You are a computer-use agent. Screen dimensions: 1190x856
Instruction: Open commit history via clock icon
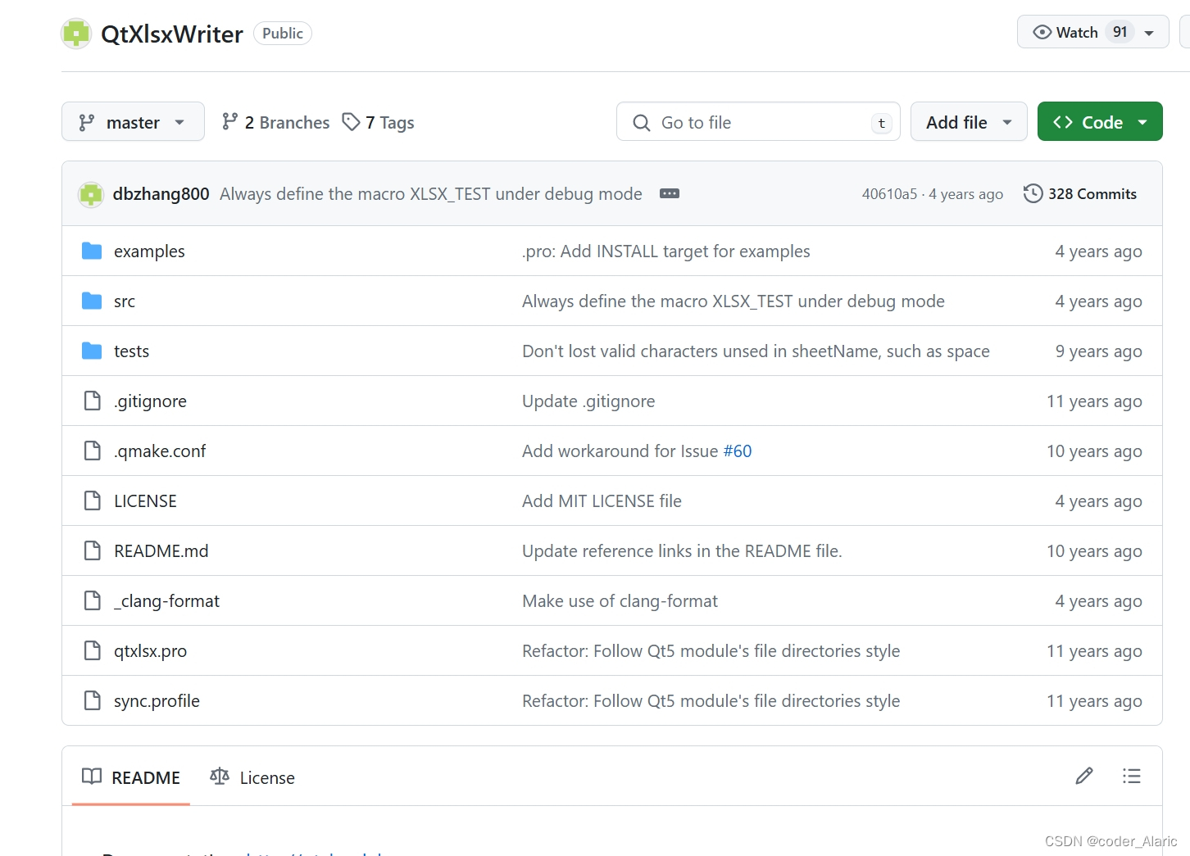pos(1033,193)
